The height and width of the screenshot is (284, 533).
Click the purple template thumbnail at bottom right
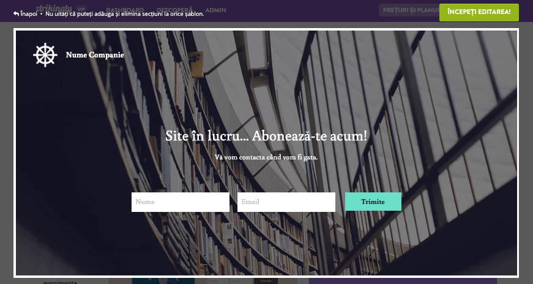pos(403,282)
